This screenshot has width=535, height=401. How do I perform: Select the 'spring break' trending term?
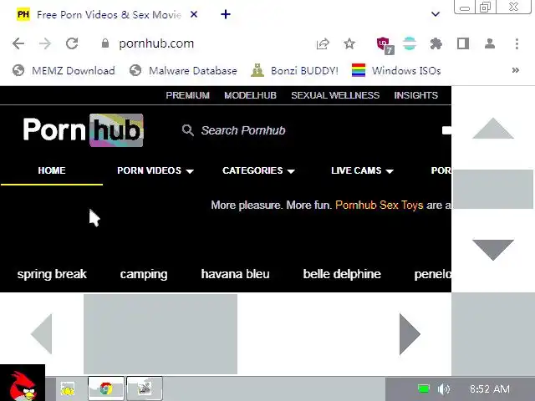(52, 274)
